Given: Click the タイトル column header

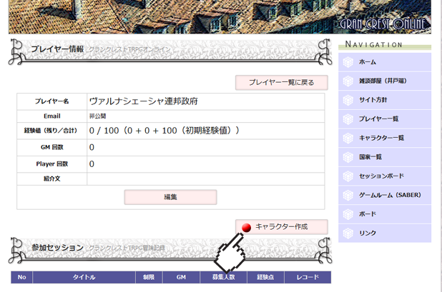Looking at the screenshot, I should pyautogui.click(x=84, y=277).
